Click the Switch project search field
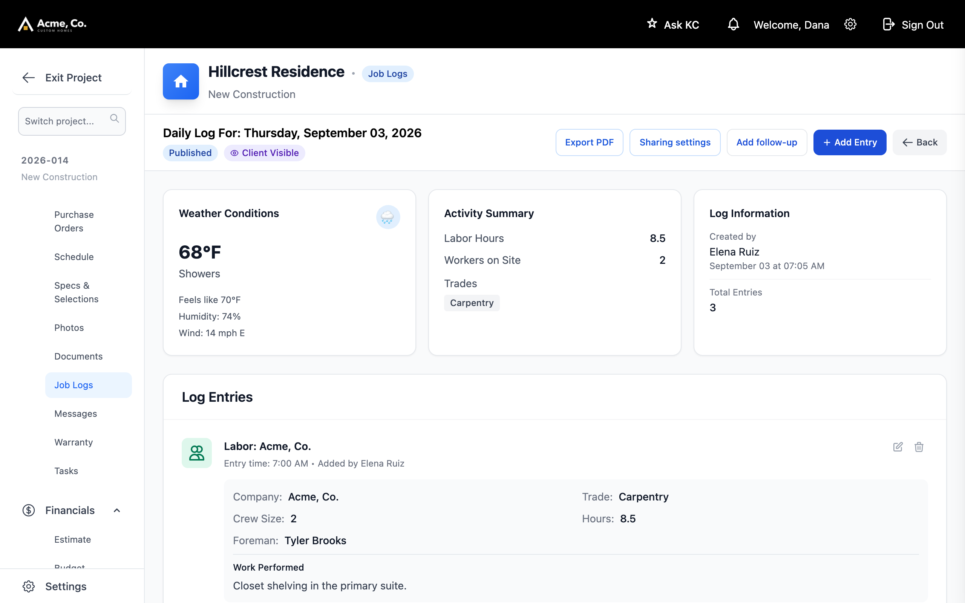The width and height of the screenshot is (965, 603). 72,121
